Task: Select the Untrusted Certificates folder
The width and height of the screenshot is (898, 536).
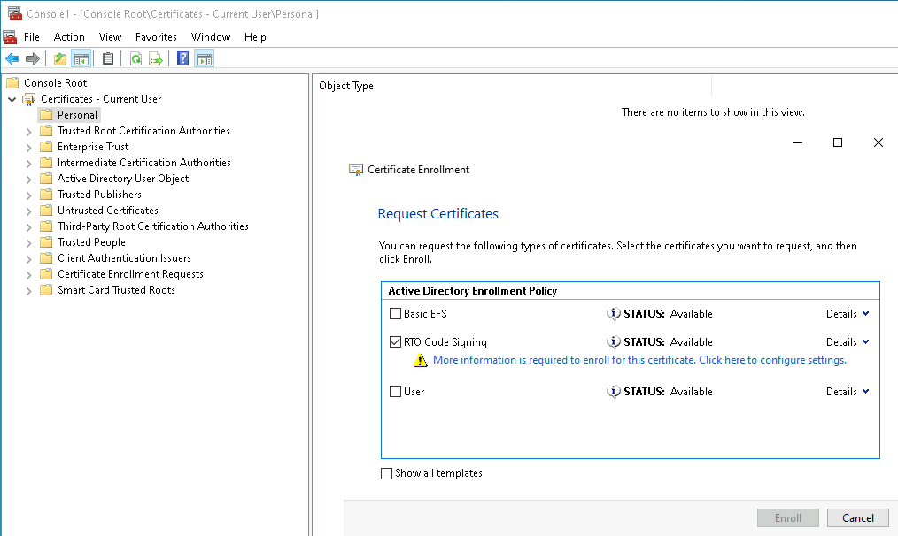Action: tap(107, 211)
